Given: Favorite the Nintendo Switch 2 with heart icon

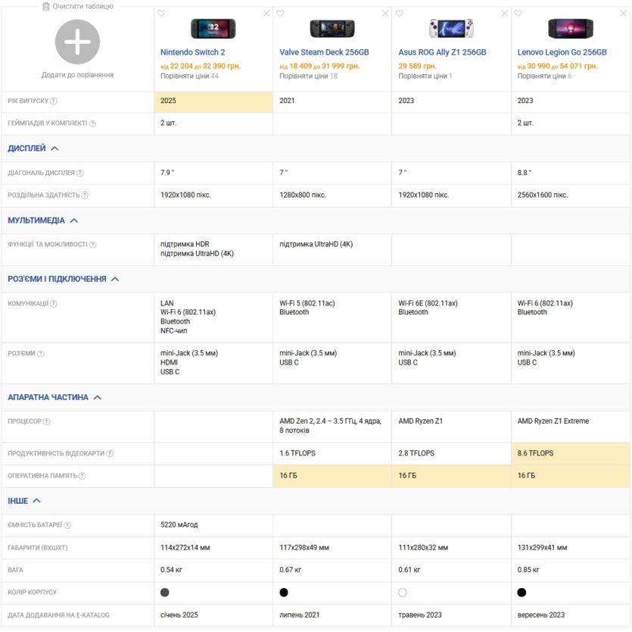Looking at the screenshot, I should click(161, 14).
